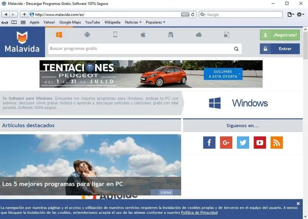Select the last platform icon after cloud

(226, 35)
